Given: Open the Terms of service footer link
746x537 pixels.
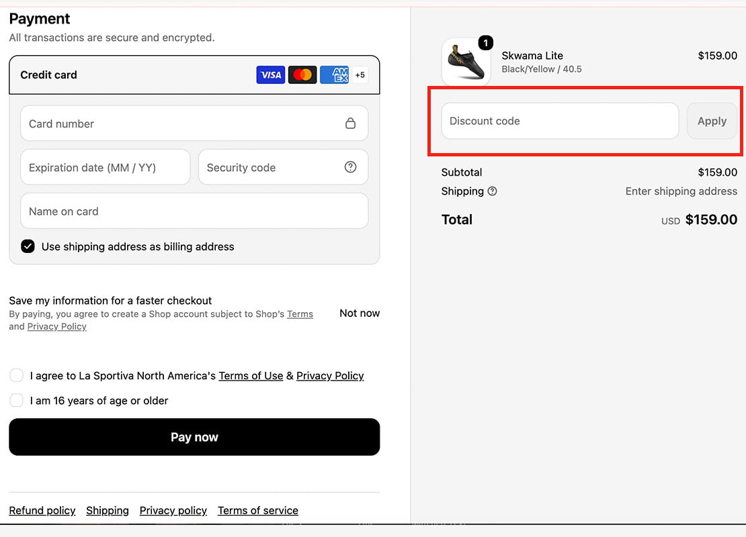Looking at the screenshot, I should click(258, 510).
